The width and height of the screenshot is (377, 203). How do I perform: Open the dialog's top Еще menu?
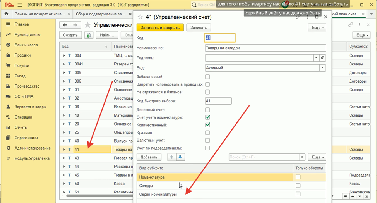click(x=317, y=28)
